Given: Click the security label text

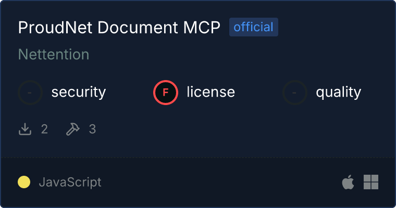Looking at the screenshot, I should pyautogui.click(x=79, y=92).
